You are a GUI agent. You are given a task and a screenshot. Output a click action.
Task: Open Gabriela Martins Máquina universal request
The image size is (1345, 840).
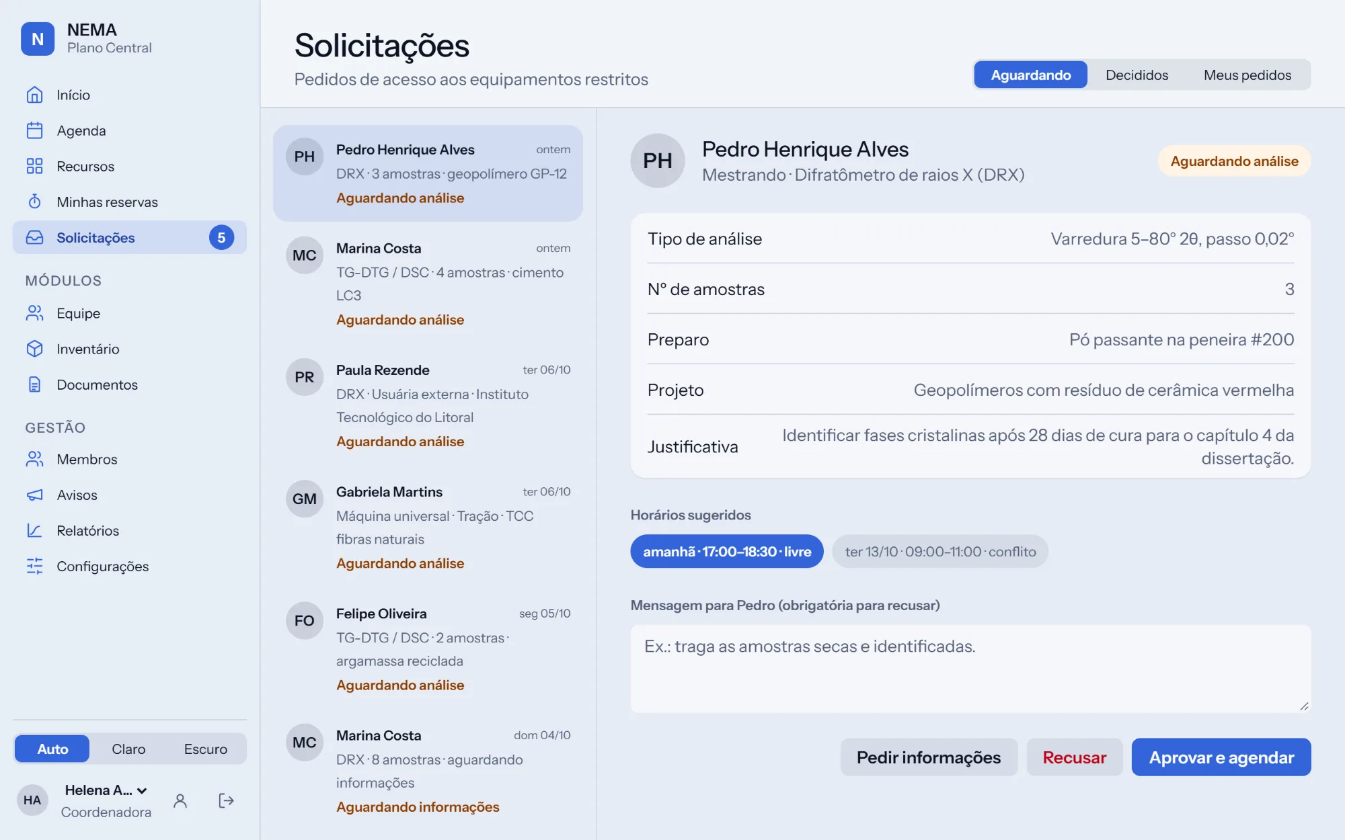point(428,527)
